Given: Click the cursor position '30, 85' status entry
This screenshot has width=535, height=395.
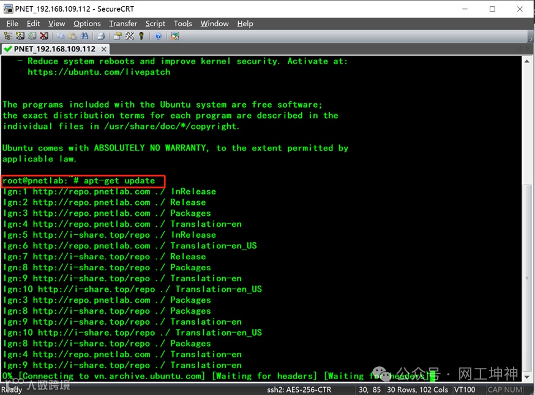Looking at the screenshot, I should point(370,389).
